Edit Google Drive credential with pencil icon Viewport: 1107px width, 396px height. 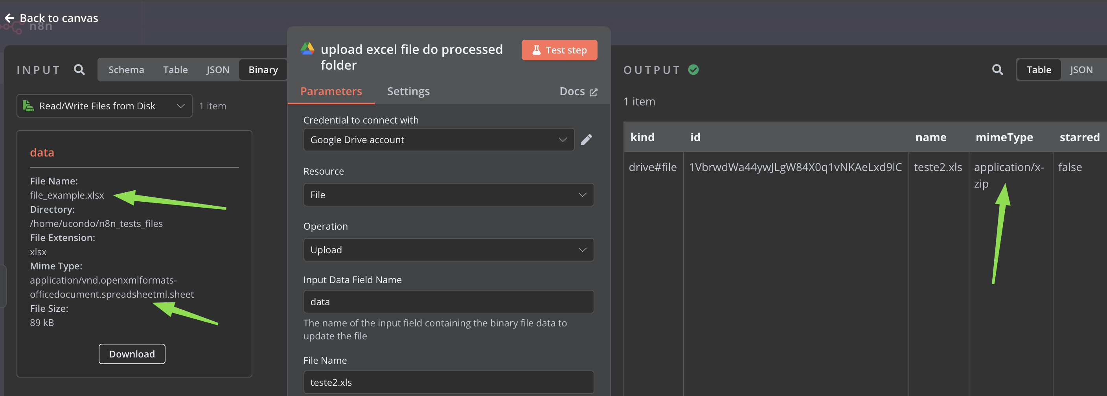click(x=586, y=140)
